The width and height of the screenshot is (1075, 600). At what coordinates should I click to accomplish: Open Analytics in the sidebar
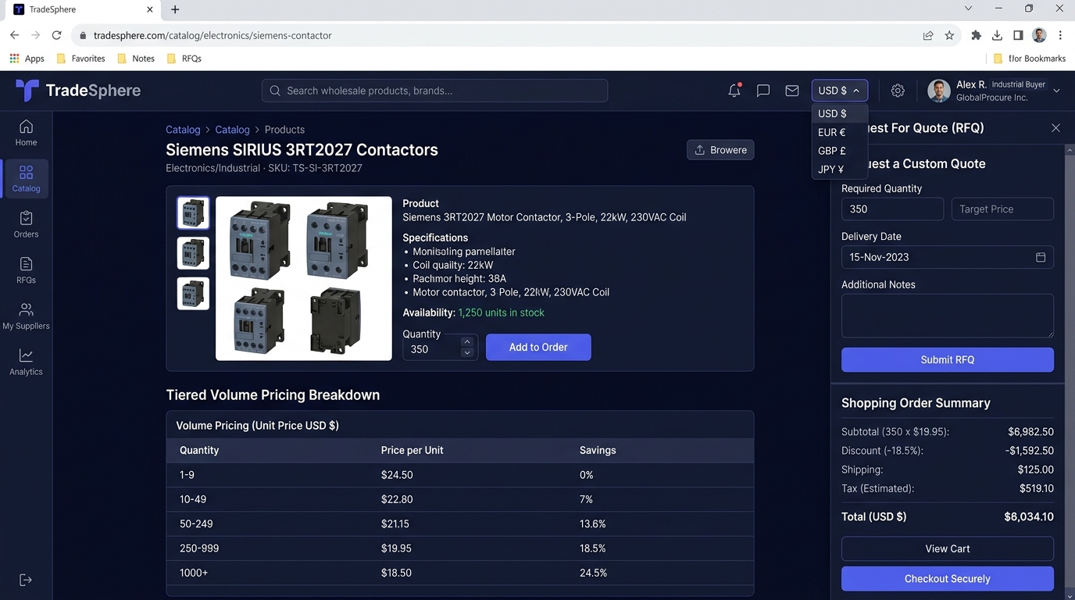click(26, 362)
